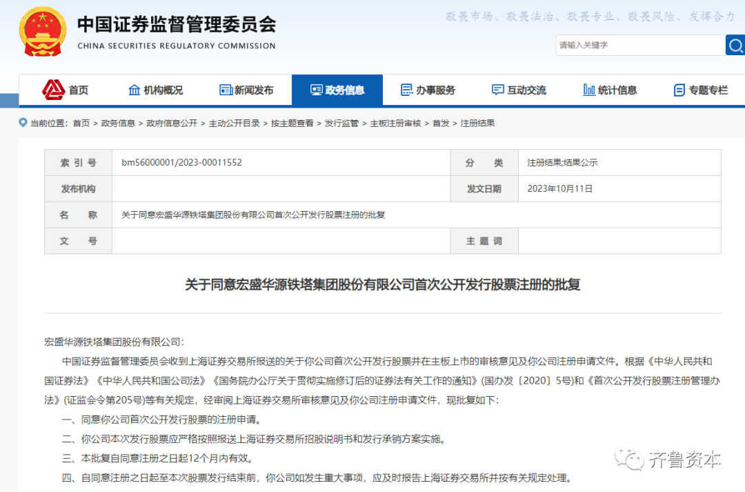Open 主板注册审核 breadcrumb link
Image resolution: width=745 pixels, height=492 pixels.
(x=396, y=123)
